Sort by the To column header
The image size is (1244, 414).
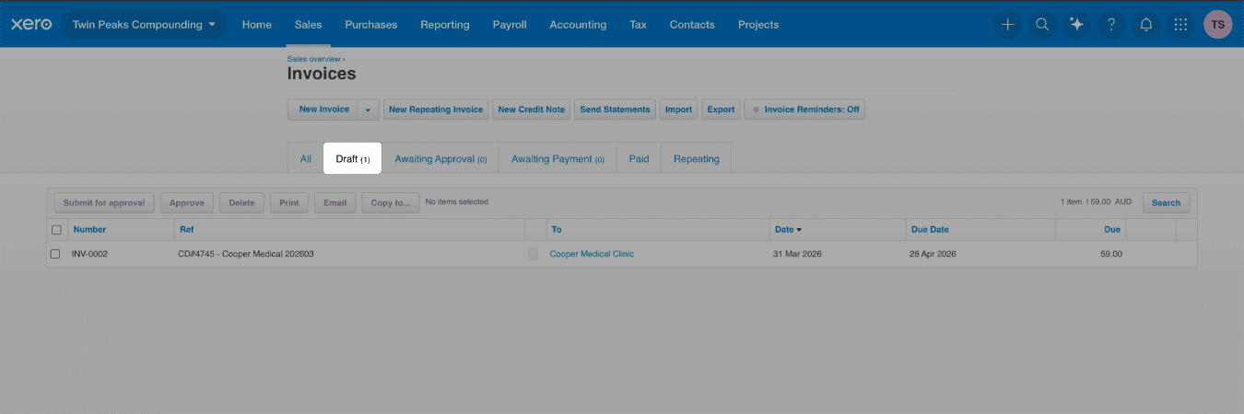556,229
